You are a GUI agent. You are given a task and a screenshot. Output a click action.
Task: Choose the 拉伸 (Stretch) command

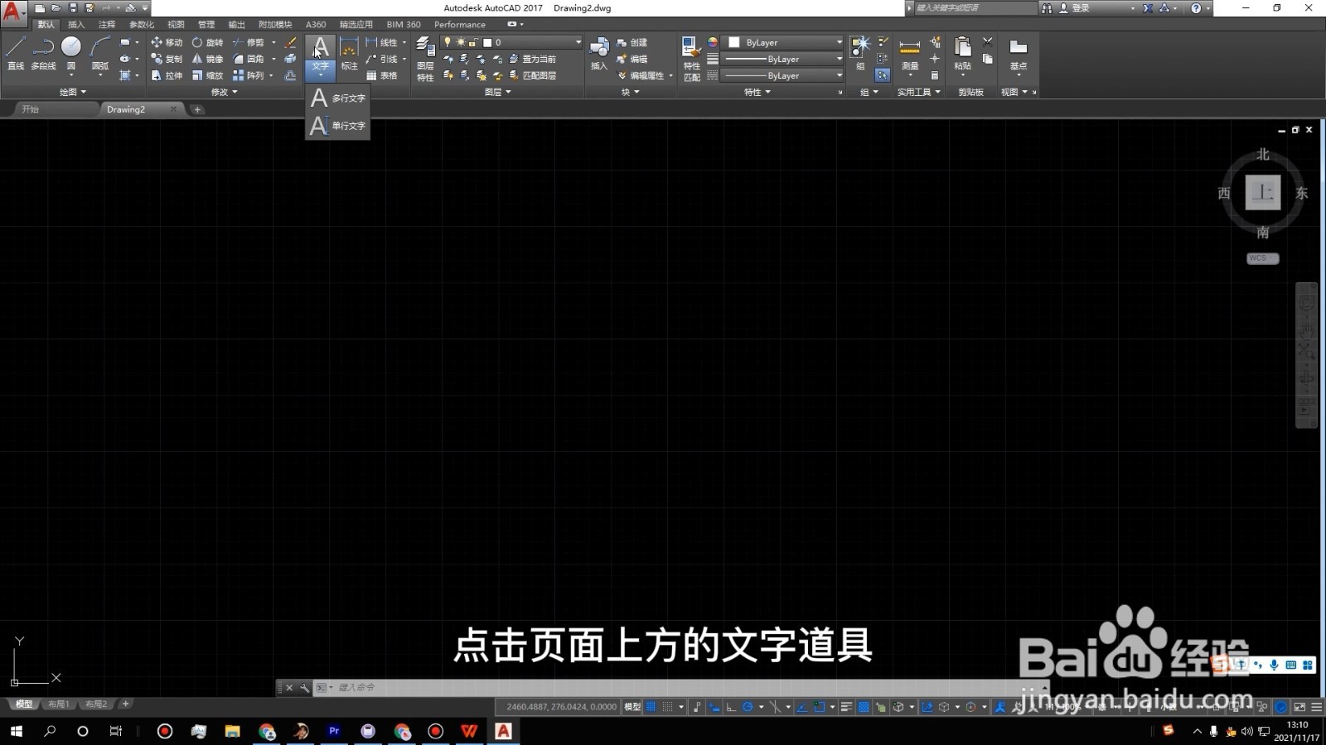click(x=167, y=75)
